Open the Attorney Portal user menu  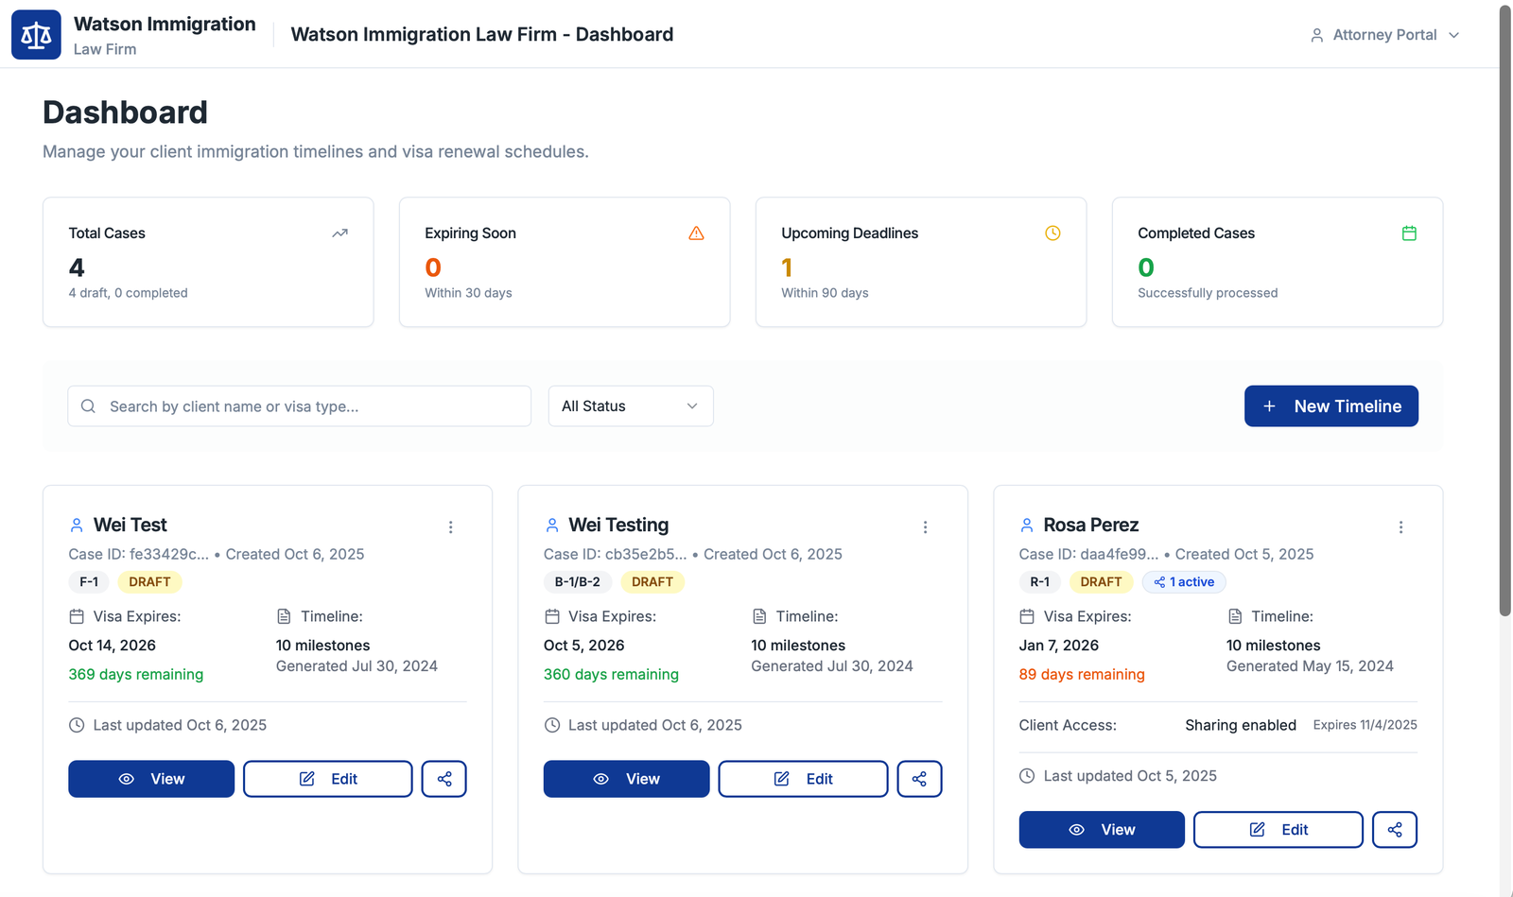1385,35
